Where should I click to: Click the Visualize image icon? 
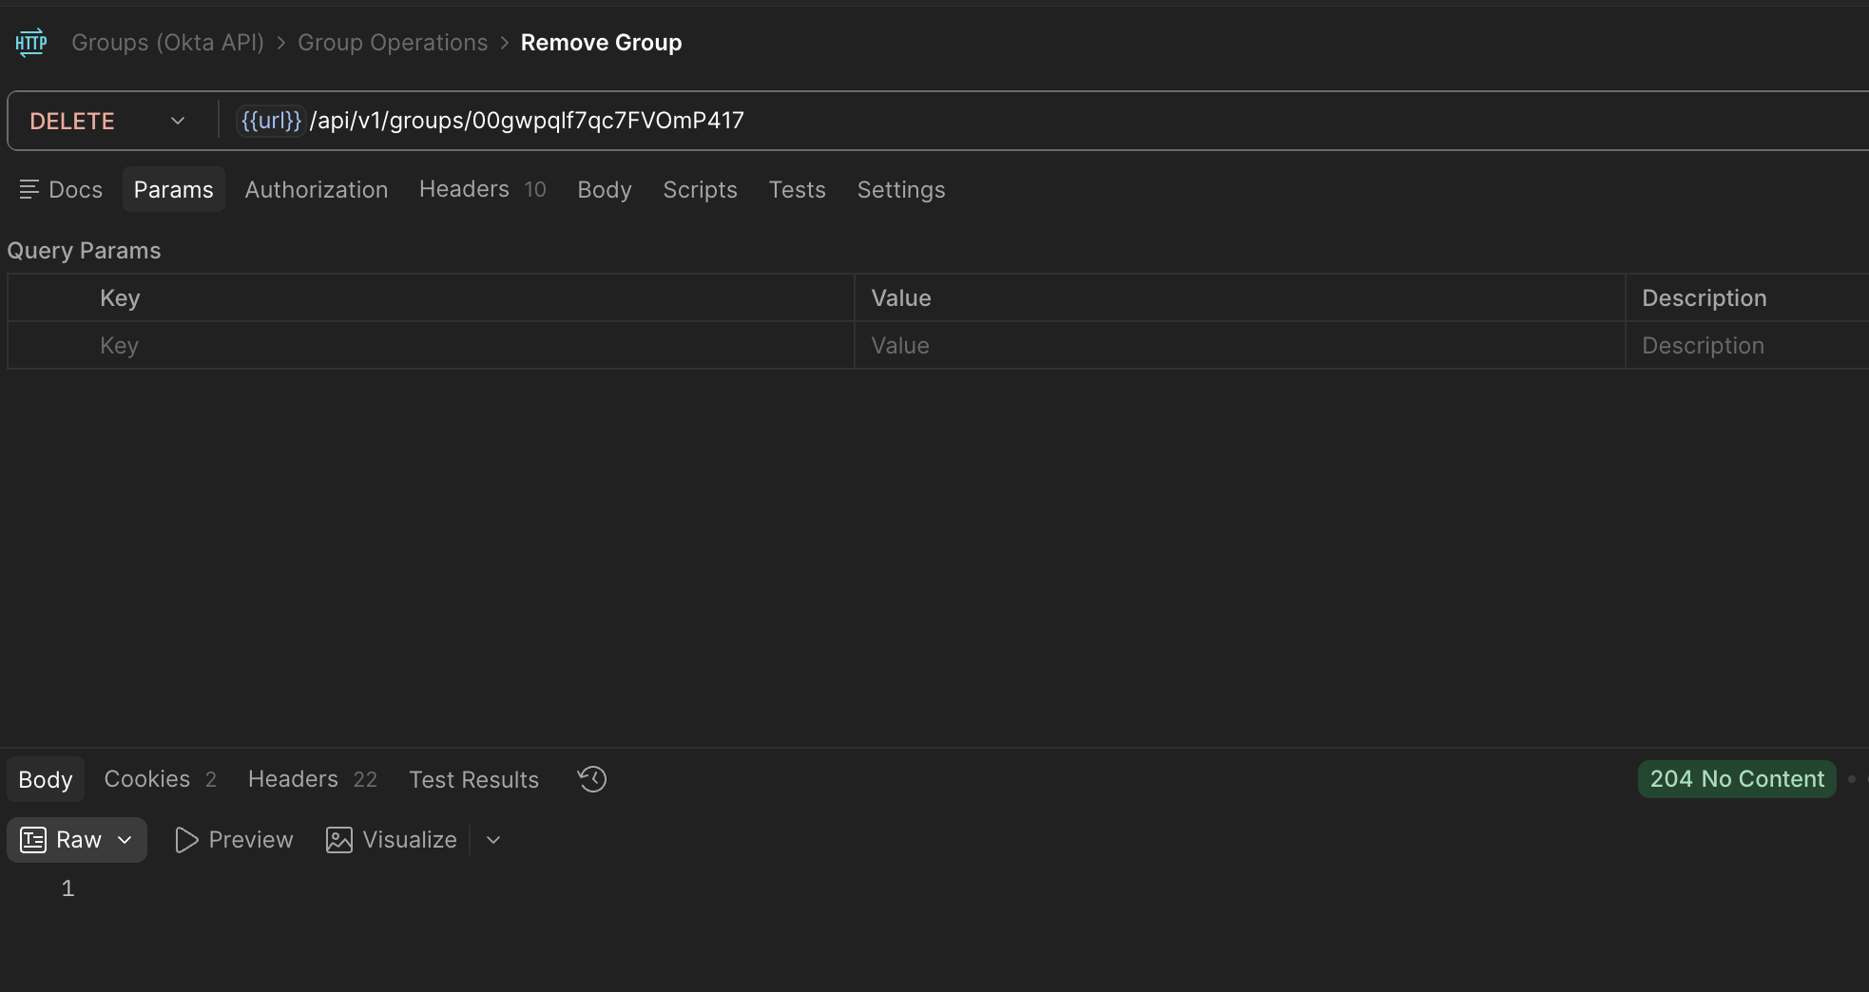[339, 840]
